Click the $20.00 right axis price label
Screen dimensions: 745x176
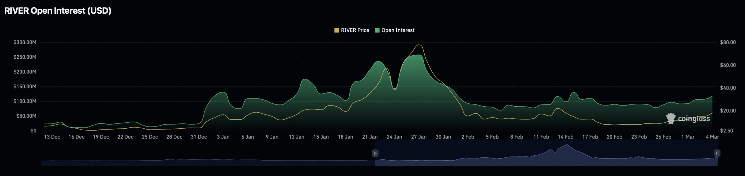tap(728, 111)
